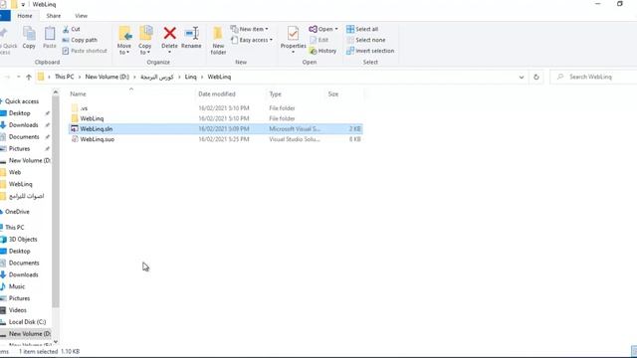Open pinned Documents under Quick access

click(x=24, y=137)
